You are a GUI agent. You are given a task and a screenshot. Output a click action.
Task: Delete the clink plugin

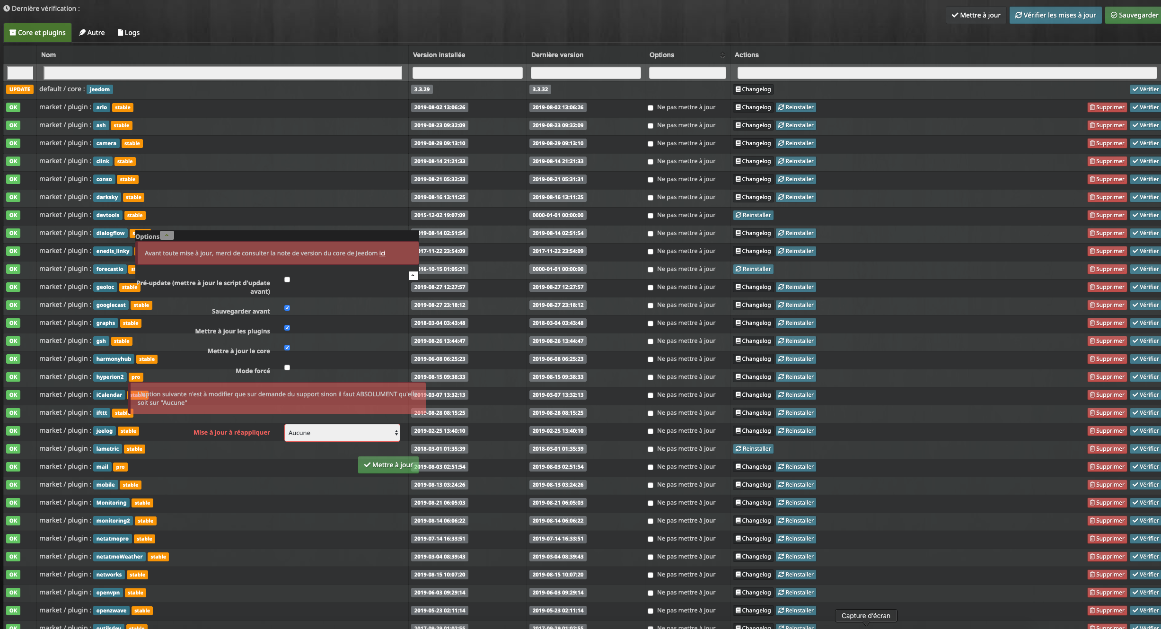tap(1107, 161)
